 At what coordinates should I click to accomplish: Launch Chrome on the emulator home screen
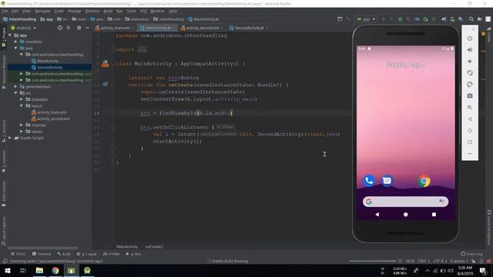pyautogui.click(x=424, y=181)
